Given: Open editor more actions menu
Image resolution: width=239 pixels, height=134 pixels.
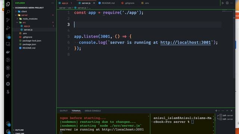Looking at the screenshot, I should [x=232, y=3].
